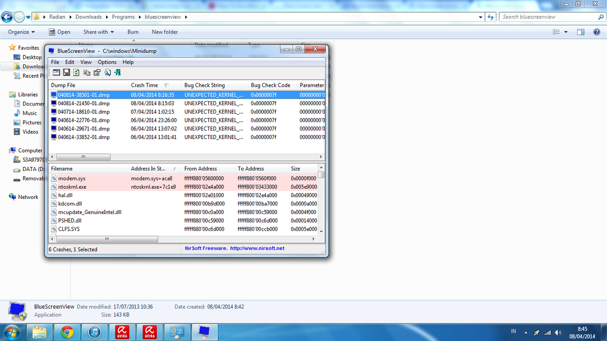Expand the Explorer Organize dropdown
The image size is (607, 341).
point(21,32)
